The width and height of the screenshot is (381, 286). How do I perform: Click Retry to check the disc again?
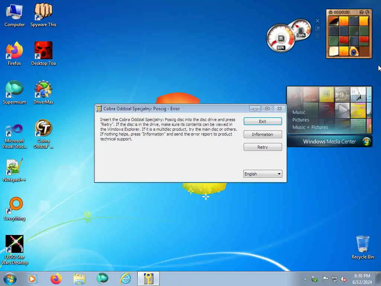[x=263, y=147]
